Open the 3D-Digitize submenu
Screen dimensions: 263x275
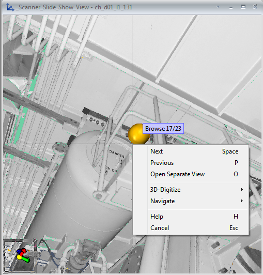pyautogui.click(x=191, y=190)
